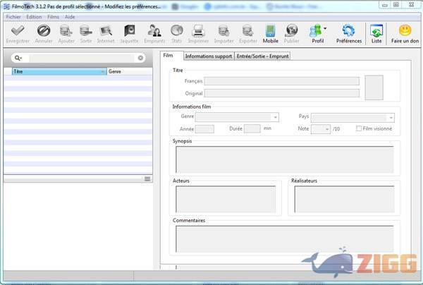
Task: Switch to Informations support tab
Action: 209,56
